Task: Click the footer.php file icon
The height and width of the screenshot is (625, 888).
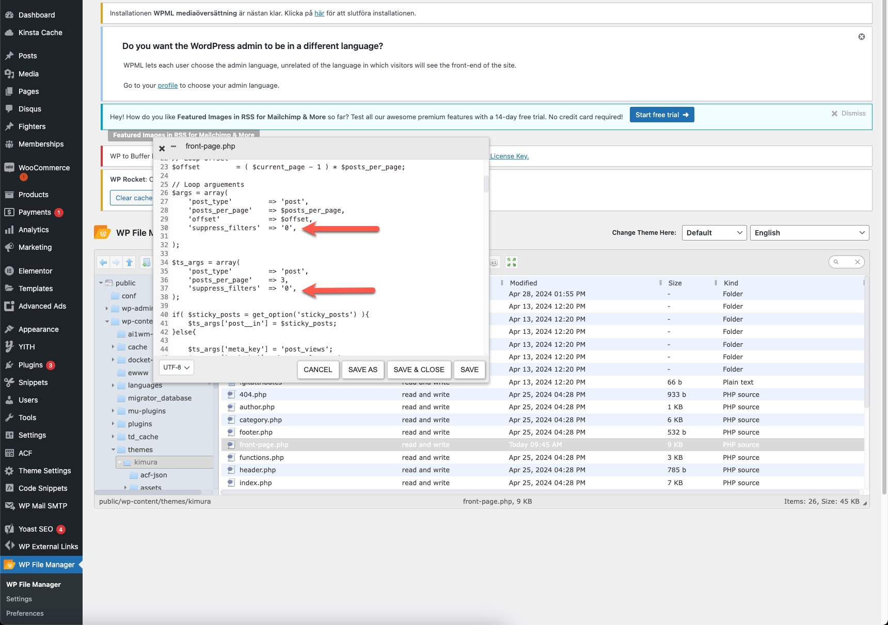Action: 231,432
